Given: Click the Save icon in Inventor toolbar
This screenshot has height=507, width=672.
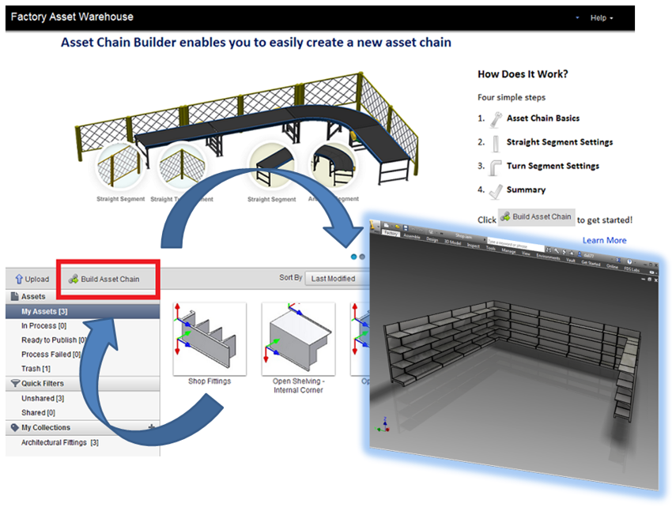Looking at the screenshot, I should coord(406,227).
